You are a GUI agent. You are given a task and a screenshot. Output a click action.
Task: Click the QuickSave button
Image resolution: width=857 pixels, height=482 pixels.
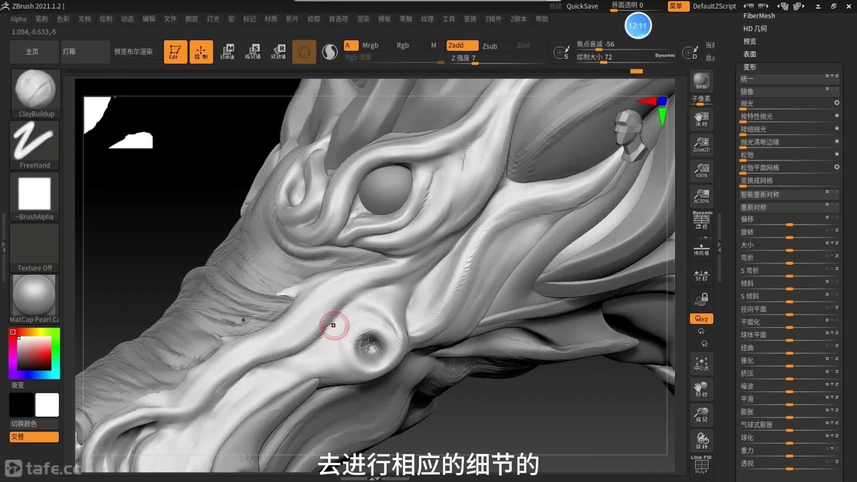[582, 6]
